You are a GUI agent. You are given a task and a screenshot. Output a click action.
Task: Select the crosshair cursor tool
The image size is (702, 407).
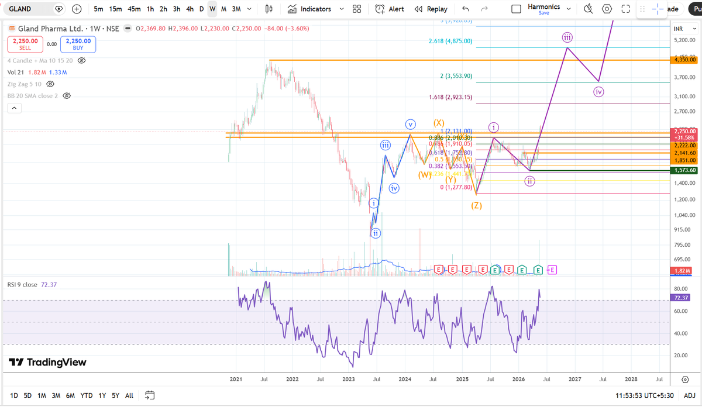(658, 9)
